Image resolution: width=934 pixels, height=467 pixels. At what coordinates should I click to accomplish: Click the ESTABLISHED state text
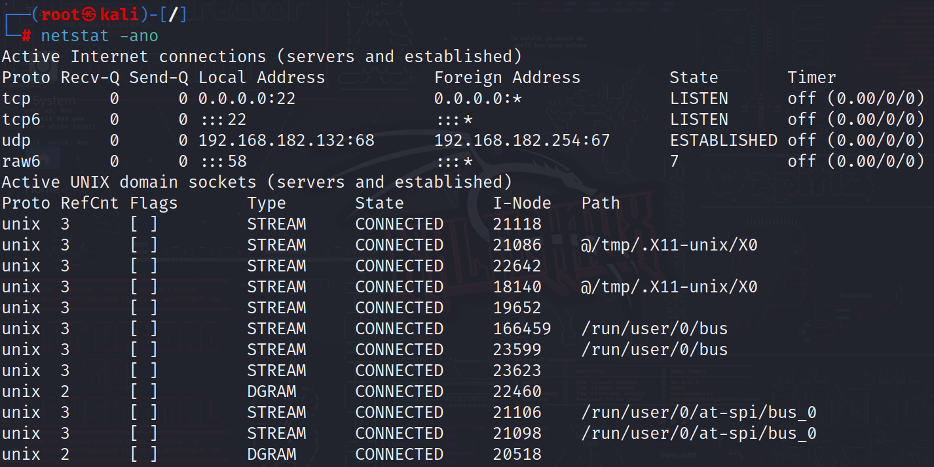[x=723, y=141]
